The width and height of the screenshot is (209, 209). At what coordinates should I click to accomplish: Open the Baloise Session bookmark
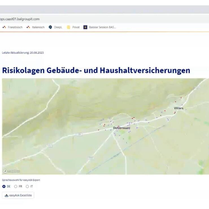pyautogui.click(x=100, y=27)
